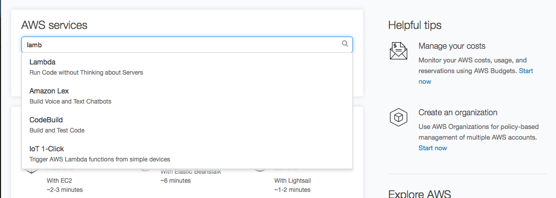Click the 'Create an organization' heading
This screenshot has height=198, width=556.
coord(458,113)
